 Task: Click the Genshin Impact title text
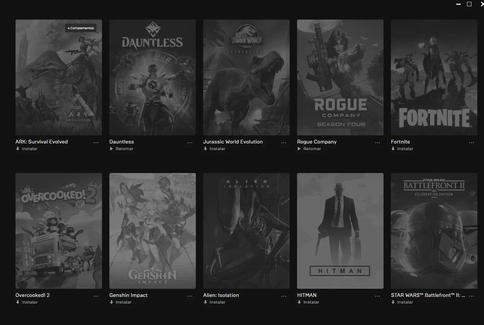click(129, 295)
